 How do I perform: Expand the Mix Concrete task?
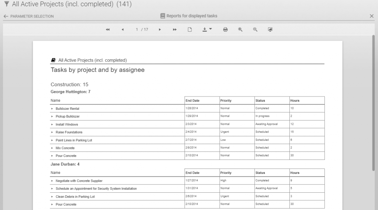point(52,148)
